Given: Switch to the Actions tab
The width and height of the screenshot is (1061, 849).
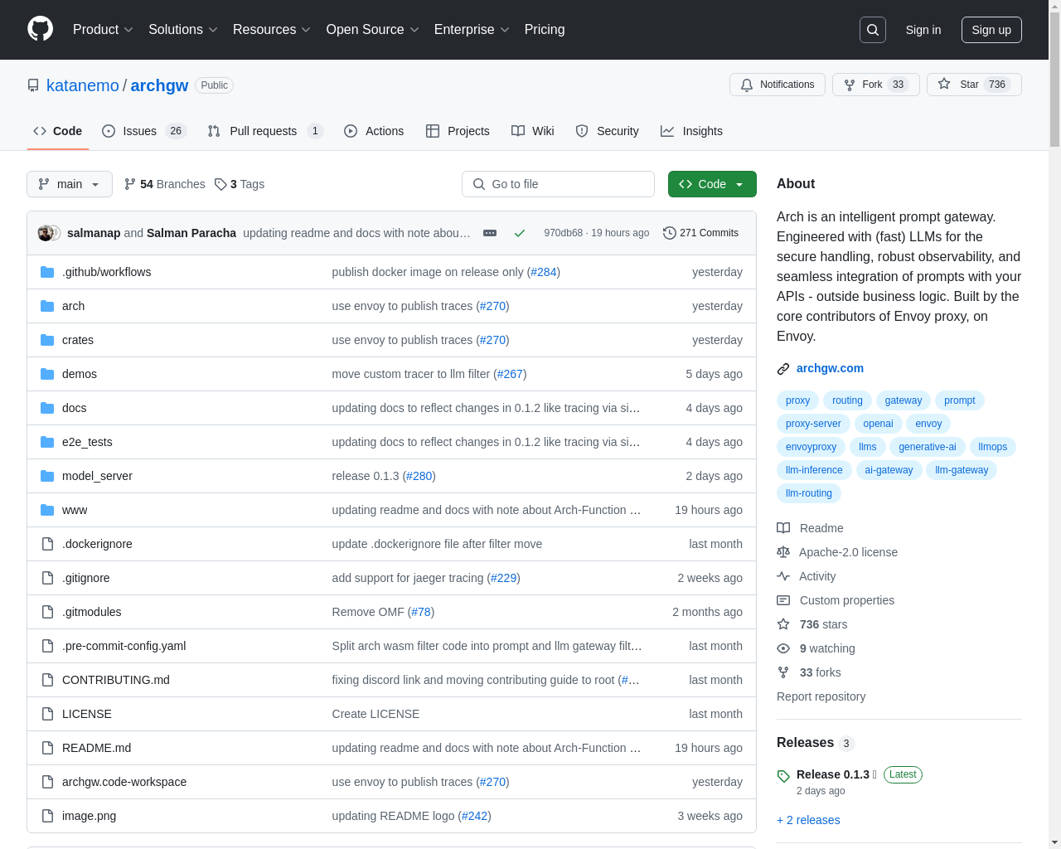Looking at the screenshot, I should (x=374, y=131).
